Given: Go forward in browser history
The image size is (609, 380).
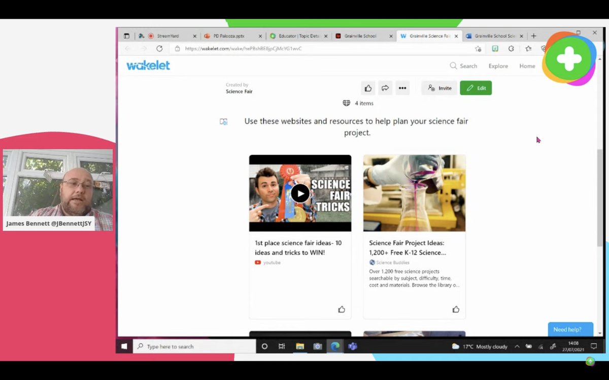Looking at the screenshot, I should click(x=144, y=49).
